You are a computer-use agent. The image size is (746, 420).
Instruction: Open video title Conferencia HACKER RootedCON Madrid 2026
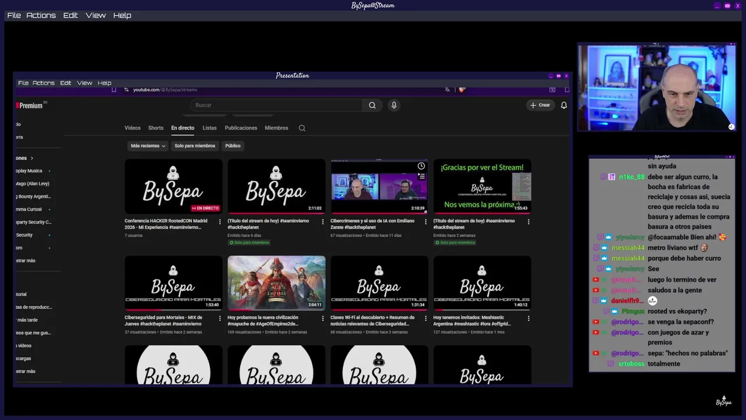pos(166,224)
